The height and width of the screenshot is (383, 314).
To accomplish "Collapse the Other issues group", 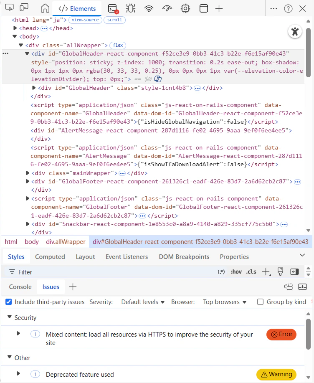I will (x=10, y=357).
